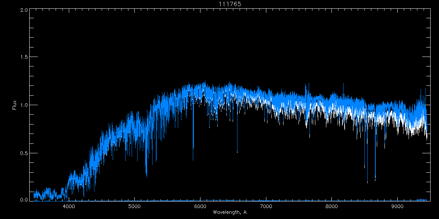Image resolution: width=439 pixels, height=219 pixels.
Task: Click the Flux axis label
Action: pos(15,105)
